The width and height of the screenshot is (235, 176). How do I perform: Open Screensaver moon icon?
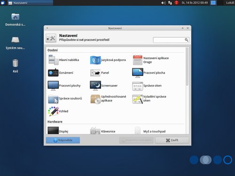(95, 85)
